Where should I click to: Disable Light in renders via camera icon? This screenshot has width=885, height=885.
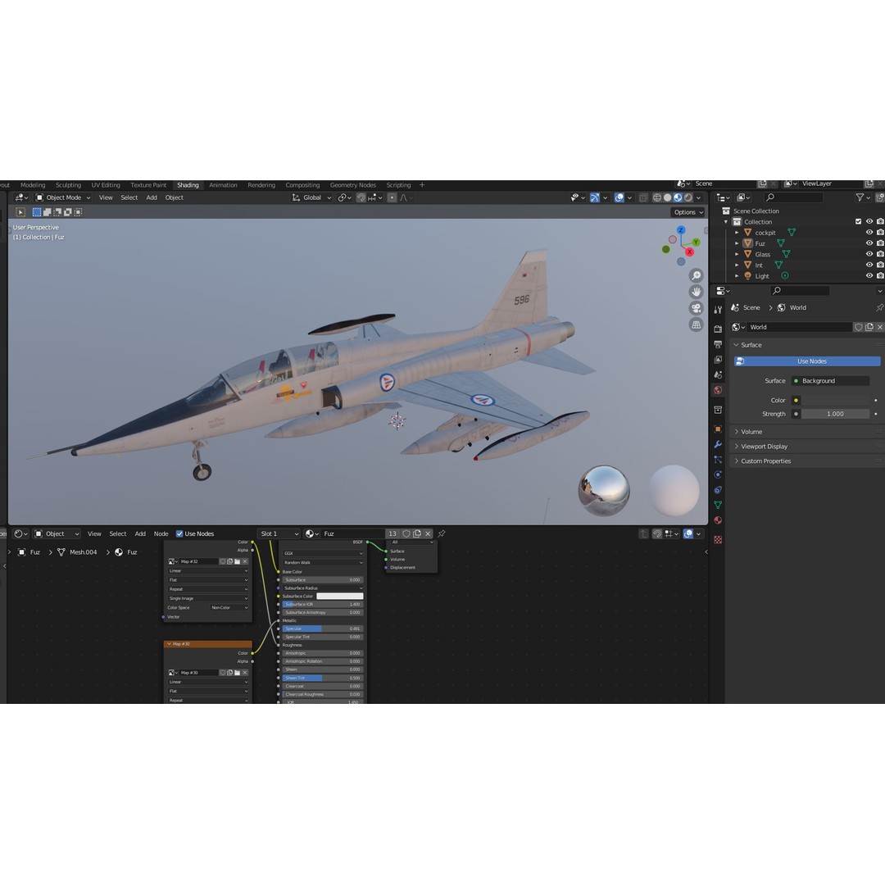(880, 275)
